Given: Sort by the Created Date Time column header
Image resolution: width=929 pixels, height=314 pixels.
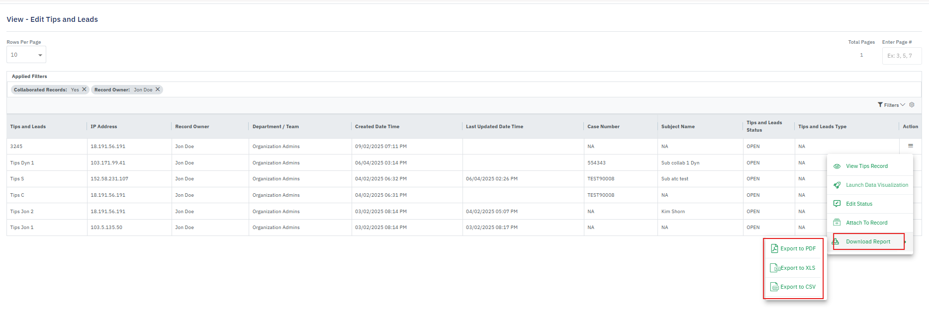Looking at the screenshot, I should click(x=377, y=127).
